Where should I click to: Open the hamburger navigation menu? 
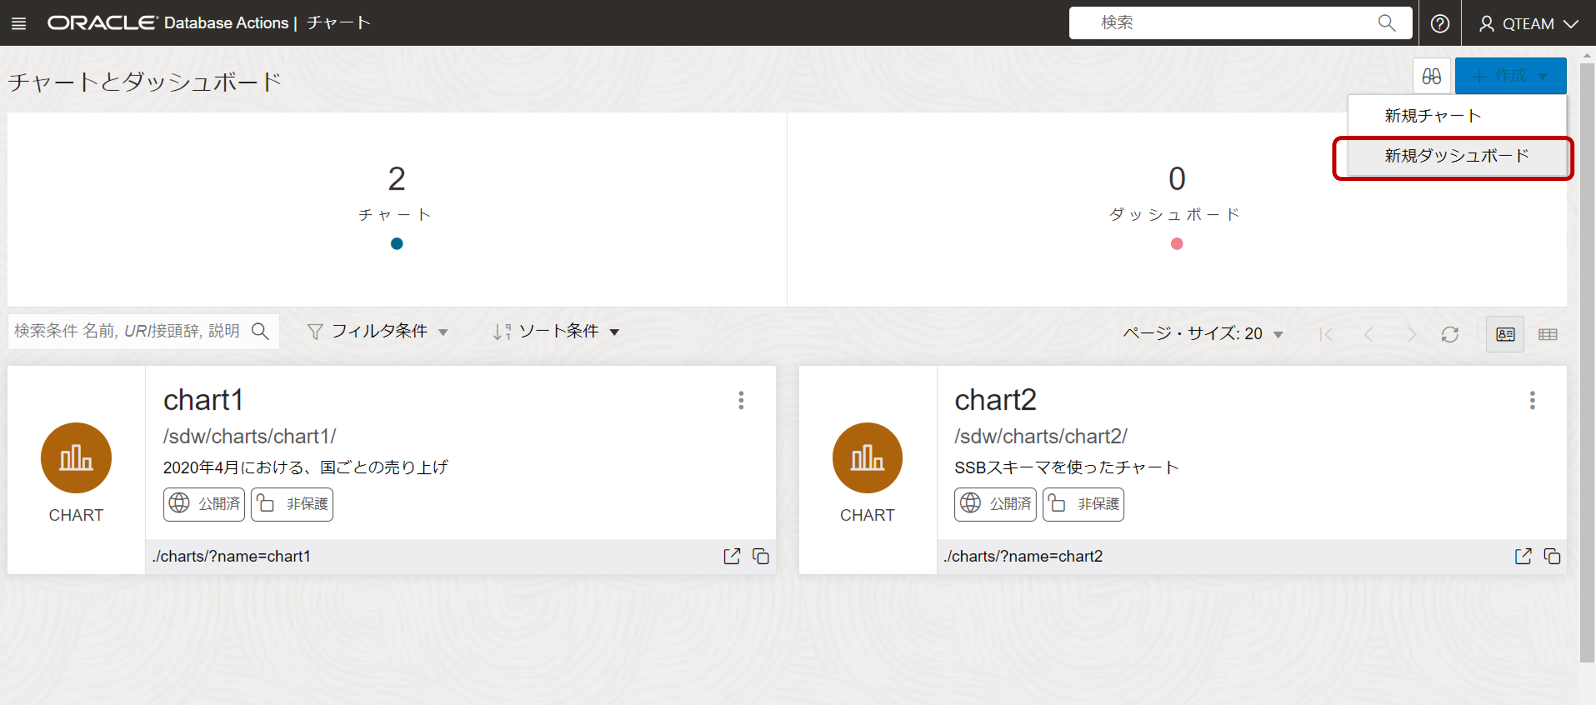pyautogui.click(x=18, y=23)
